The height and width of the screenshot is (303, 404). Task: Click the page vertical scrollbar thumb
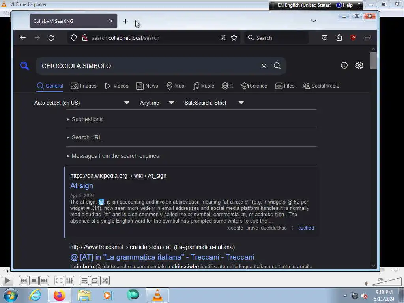point(373,61)
